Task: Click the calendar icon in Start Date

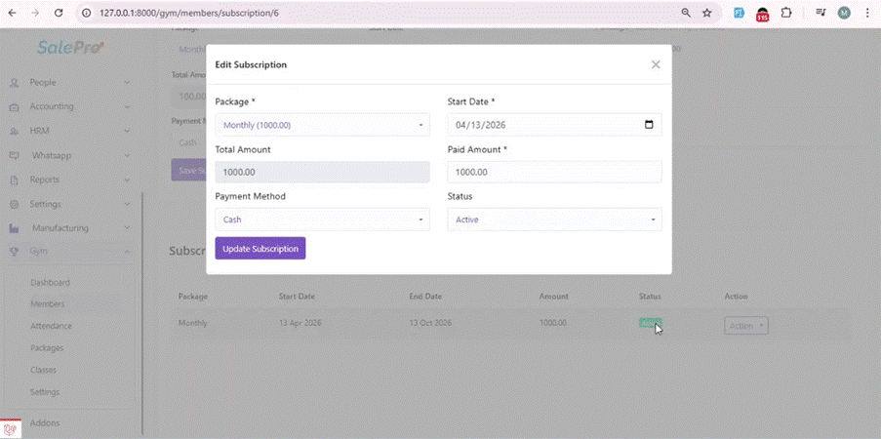Action: (x=650, y=125)
